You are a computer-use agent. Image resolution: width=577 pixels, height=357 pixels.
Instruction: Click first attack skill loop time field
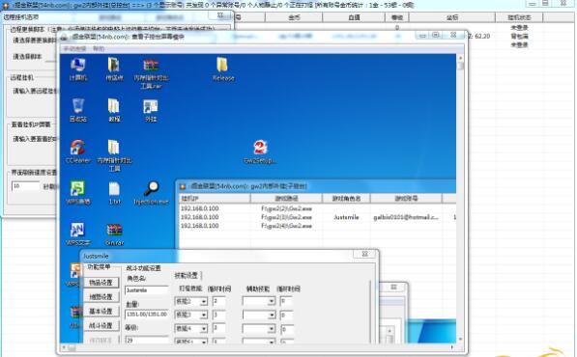[x=219, y=302]
